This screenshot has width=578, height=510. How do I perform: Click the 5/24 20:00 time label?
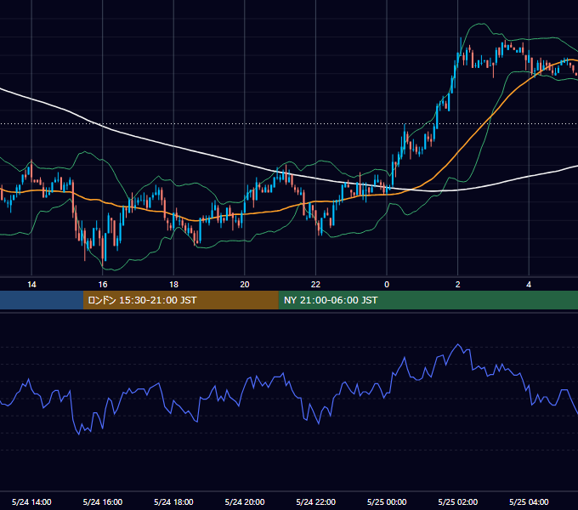[x=245, y=501]
